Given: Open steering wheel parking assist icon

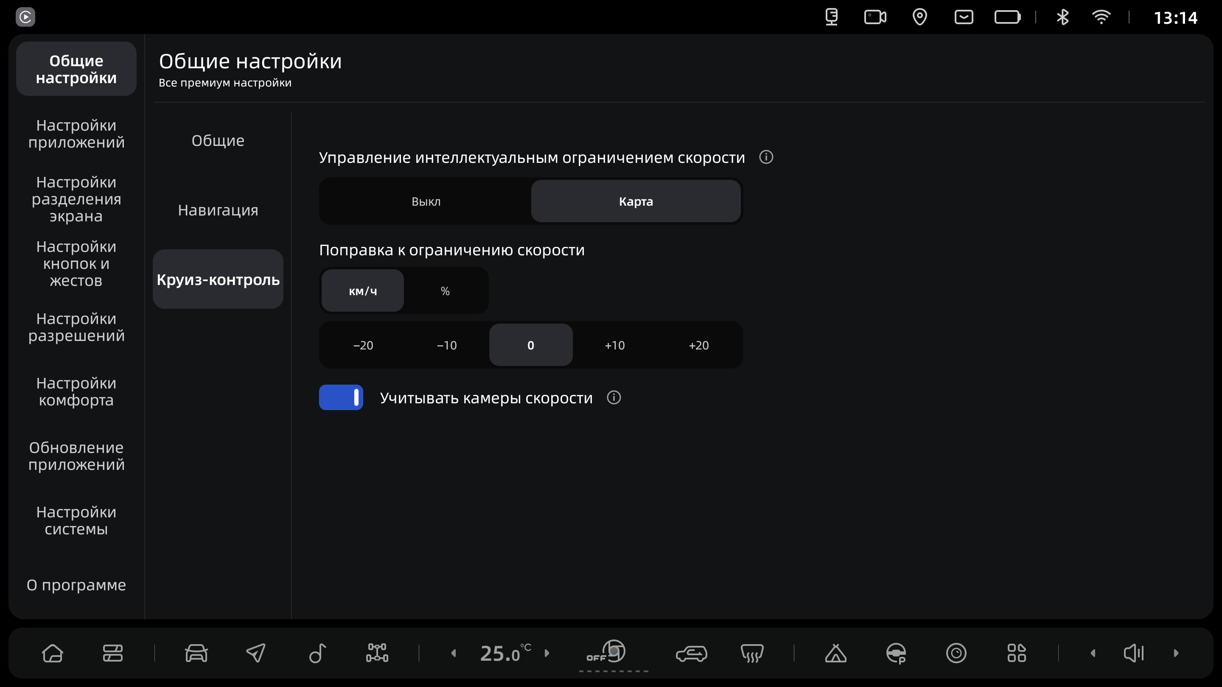Looking at the screenshot, I should pos(896,653).
